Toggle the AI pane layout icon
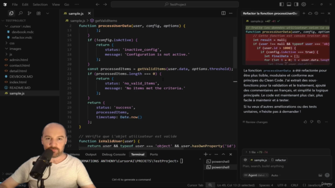 point(296,4)
